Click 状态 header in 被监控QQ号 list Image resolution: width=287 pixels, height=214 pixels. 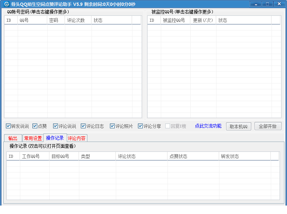pos(243,20)
